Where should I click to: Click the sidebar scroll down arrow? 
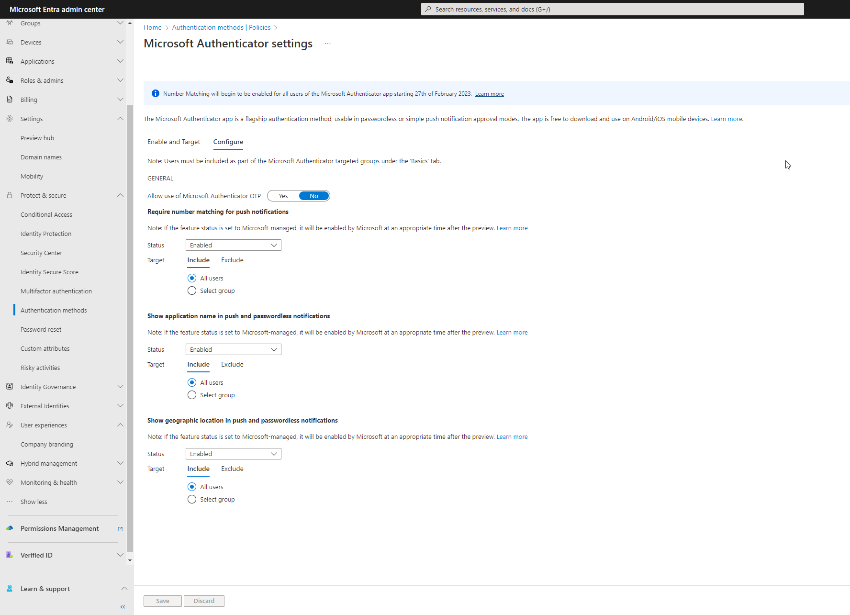tap(130, 560)
